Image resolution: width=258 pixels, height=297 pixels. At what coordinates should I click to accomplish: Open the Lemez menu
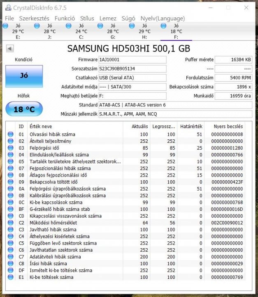pyautogui.click(x=108, y=19)
